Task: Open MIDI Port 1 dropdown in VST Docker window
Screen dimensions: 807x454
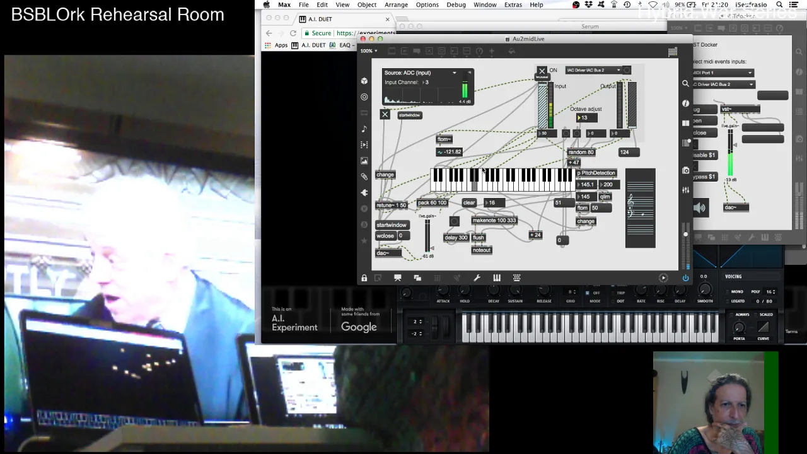Action: tap(723, 73)
